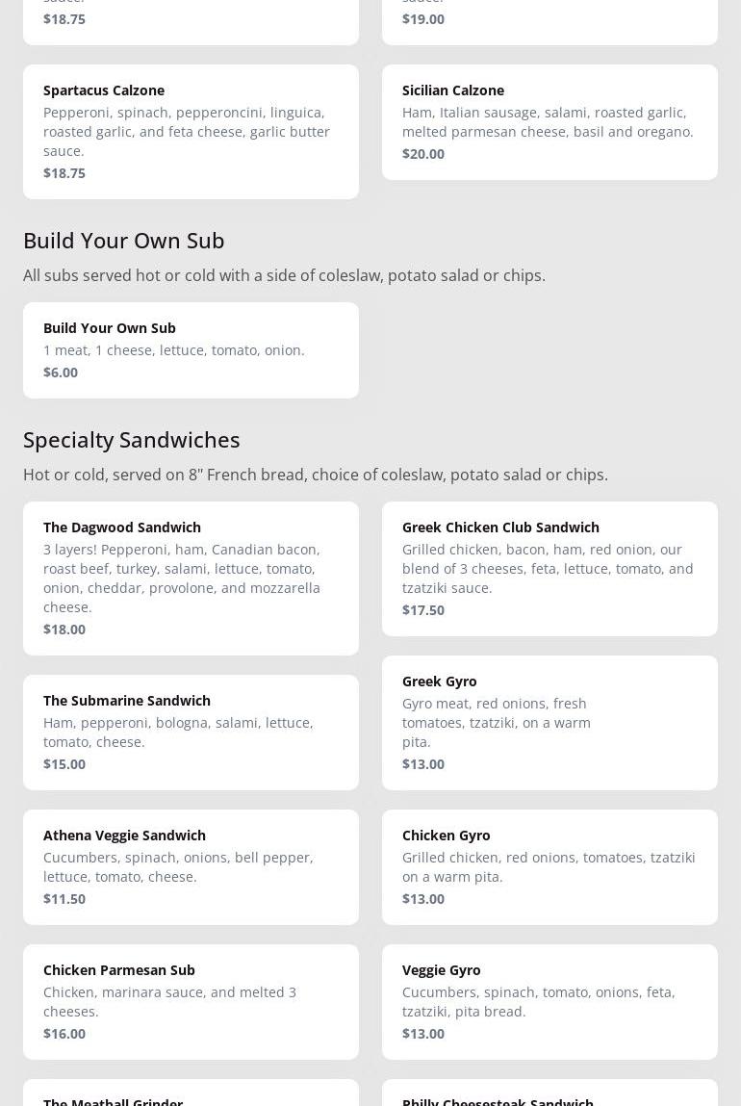Select the Philly Cheesesteak Sandwich card

click(x=549, y=1095)
